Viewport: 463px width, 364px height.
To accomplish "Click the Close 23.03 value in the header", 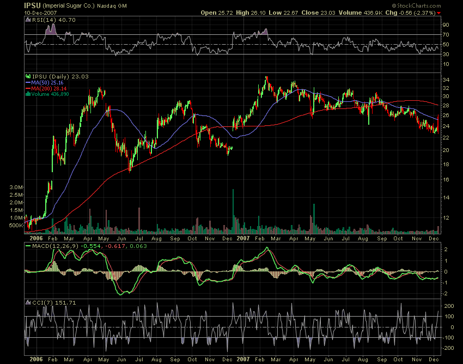I will (x=318, y=13).
